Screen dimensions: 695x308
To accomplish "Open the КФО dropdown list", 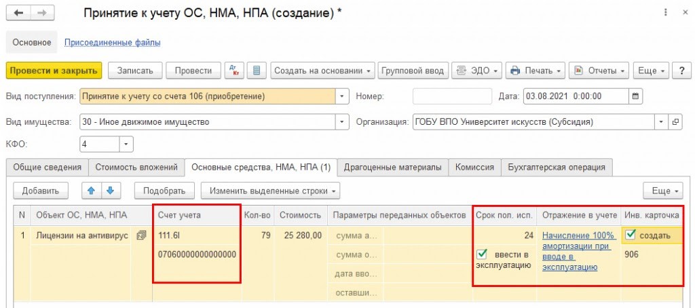I will pos(126,144).
